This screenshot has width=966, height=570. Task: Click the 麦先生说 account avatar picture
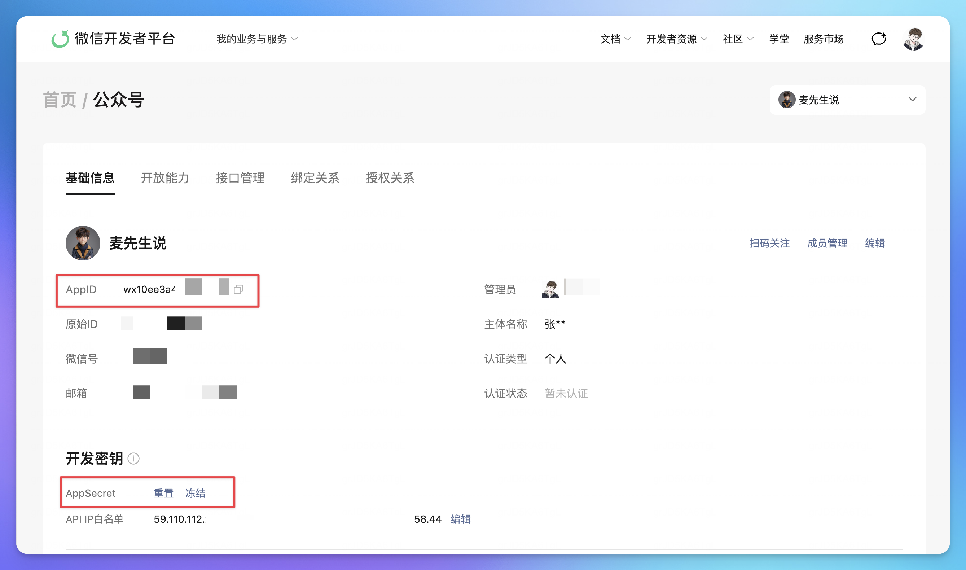83,243
